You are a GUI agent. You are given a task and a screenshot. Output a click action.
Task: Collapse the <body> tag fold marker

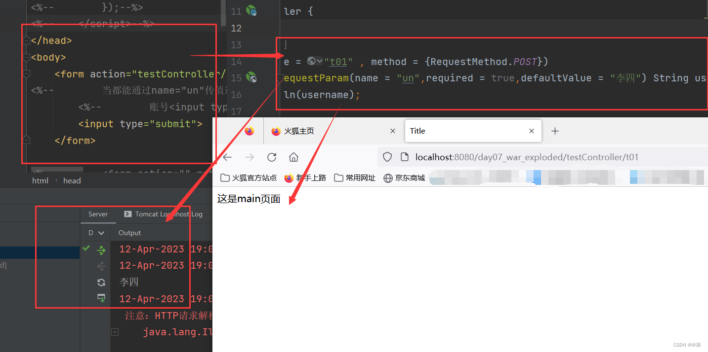click(x=27, y=57)
